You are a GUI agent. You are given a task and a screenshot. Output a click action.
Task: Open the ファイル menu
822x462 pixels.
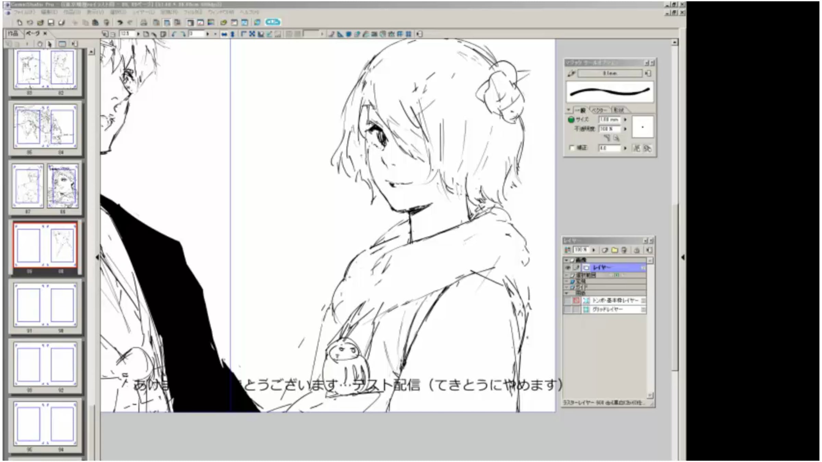tap(24, 12)
